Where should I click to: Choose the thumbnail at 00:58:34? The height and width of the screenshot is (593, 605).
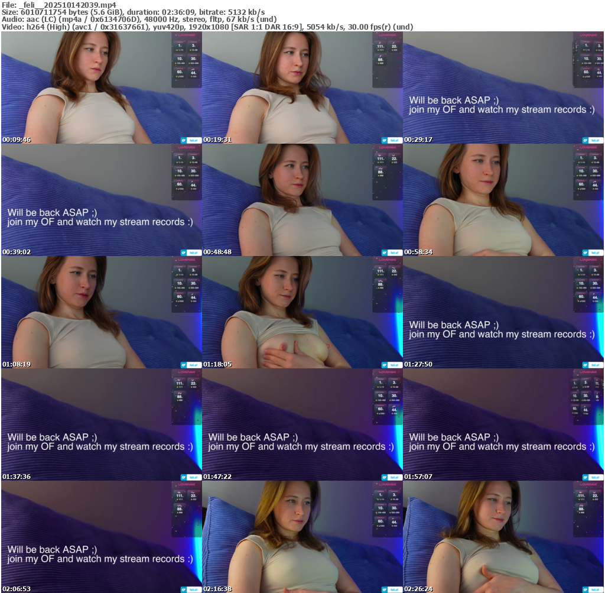coord(503,200)
